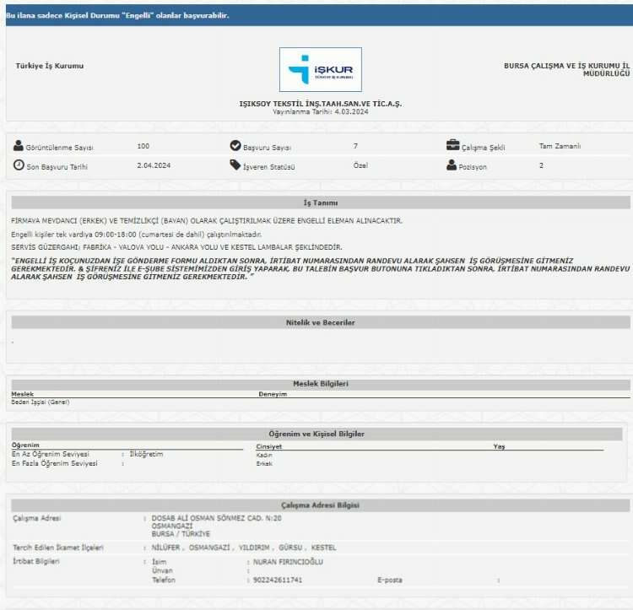The width and height of the screenshot is (633, 610).
Task: Click the Bursa Çalışma ve İş Kurumu heading
Action: [x=566, y=69]
